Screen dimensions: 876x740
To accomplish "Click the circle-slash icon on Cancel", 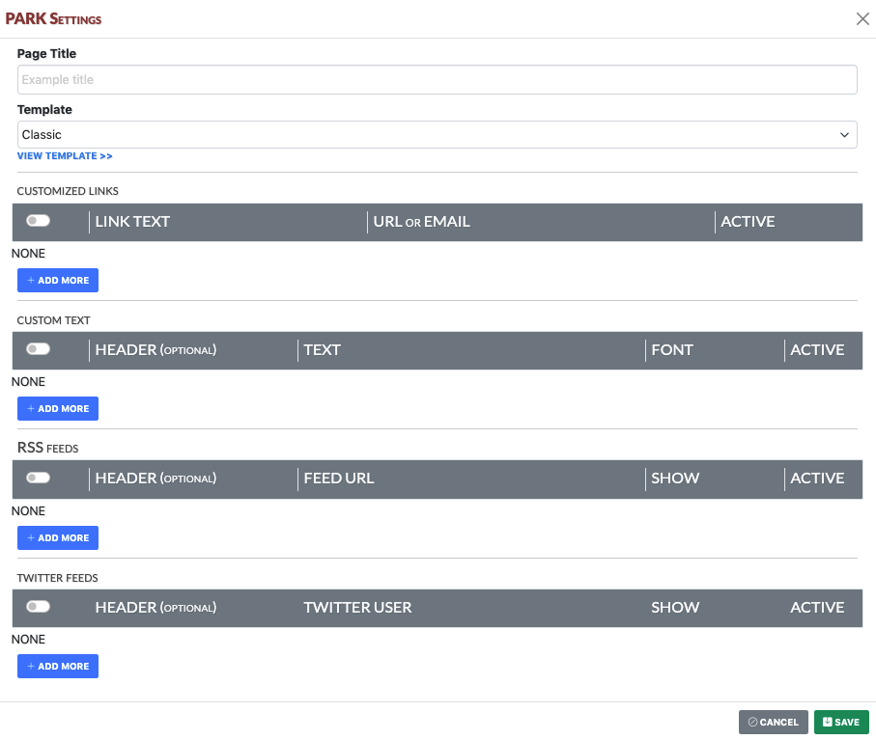I will tap(752, 722).
